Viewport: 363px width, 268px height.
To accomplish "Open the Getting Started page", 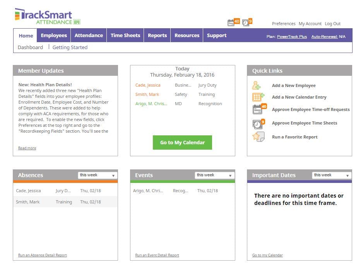I will (70, 47).
